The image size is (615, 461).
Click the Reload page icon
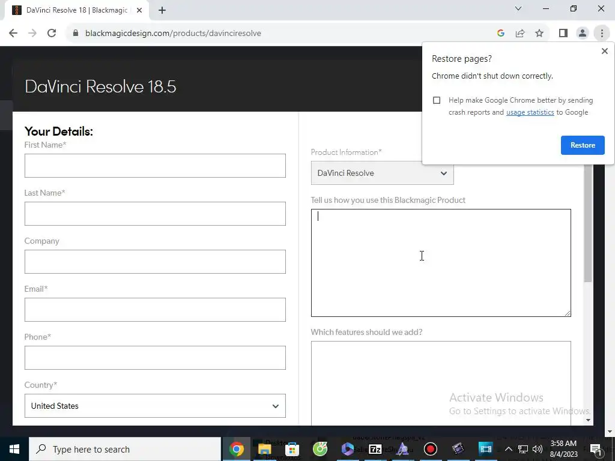tap(52, 34)
